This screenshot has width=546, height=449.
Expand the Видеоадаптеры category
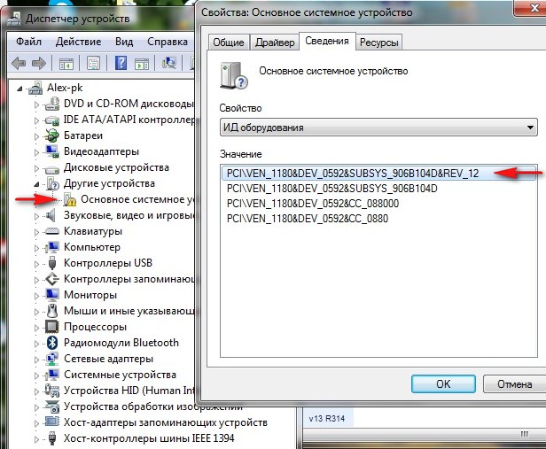click(37, 151)
